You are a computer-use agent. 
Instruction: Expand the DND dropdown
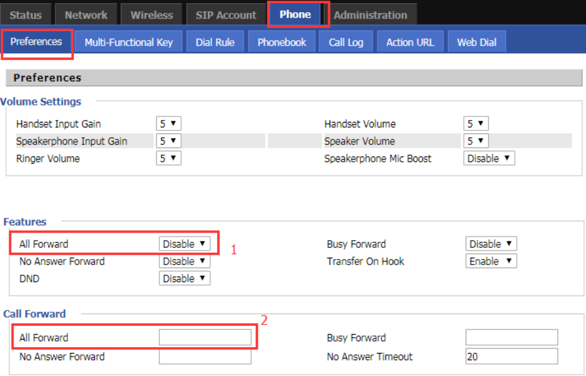coord(184,278)
